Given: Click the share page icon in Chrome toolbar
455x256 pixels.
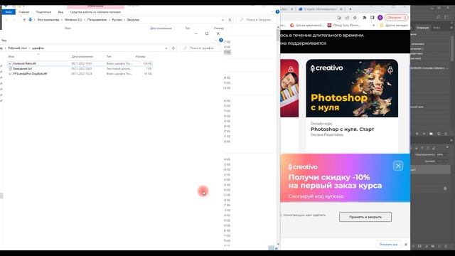Looking at the screenshot, I should point(347,18).
